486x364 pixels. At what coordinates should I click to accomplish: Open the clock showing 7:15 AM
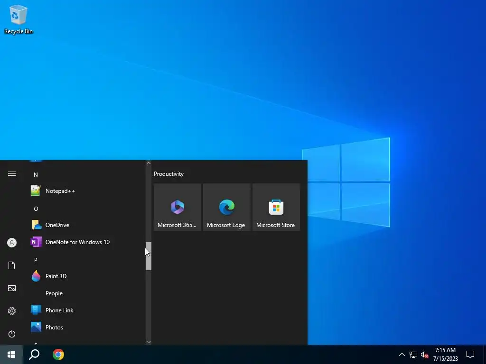(445, 355)
